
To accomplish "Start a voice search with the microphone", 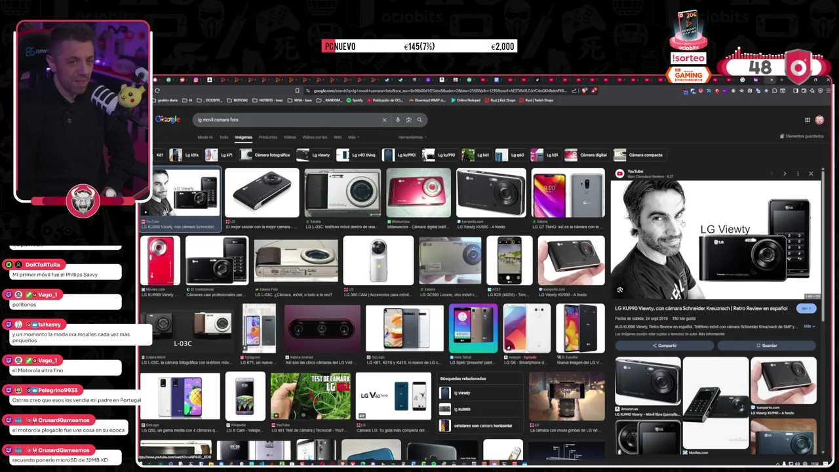I will tap(398, 120).
